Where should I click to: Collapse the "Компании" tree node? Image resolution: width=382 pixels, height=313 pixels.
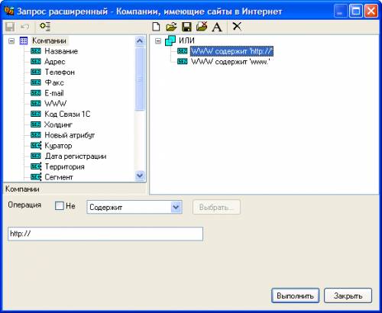click(11, 40)
